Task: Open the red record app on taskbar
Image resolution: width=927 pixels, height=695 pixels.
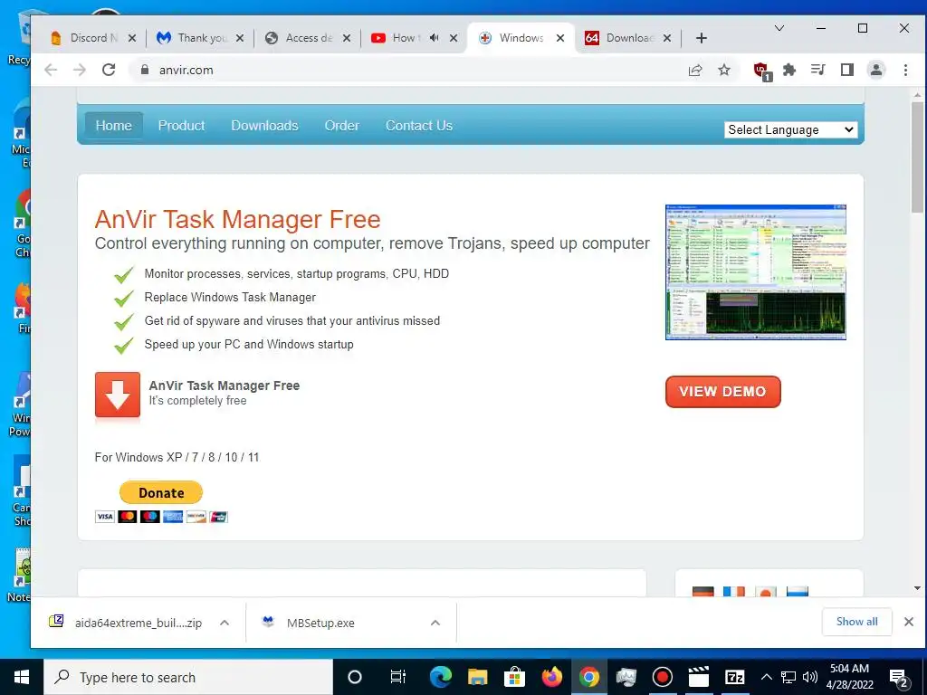Action: point(662,677)
